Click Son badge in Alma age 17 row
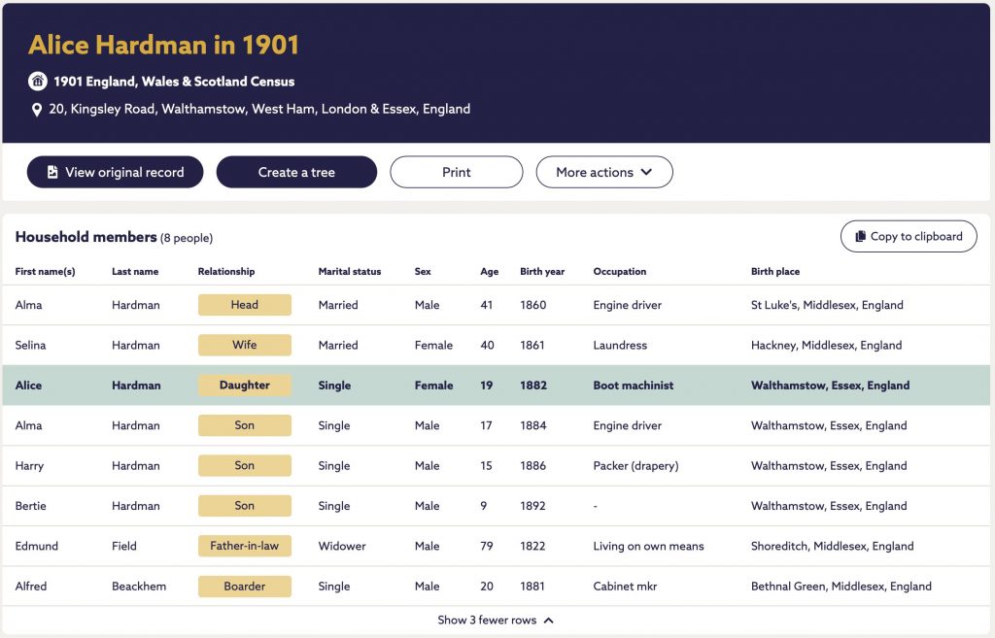 pos(244,425)
